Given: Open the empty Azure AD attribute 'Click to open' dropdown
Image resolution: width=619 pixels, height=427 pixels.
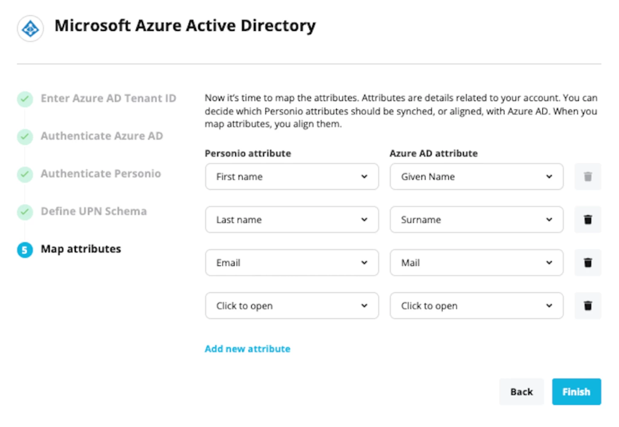Looking at the screenshot, I should click(x=476, y=306).
